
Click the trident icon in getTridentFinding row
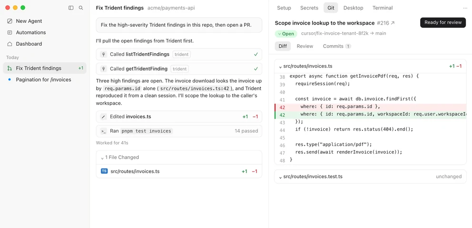[104, 69]
